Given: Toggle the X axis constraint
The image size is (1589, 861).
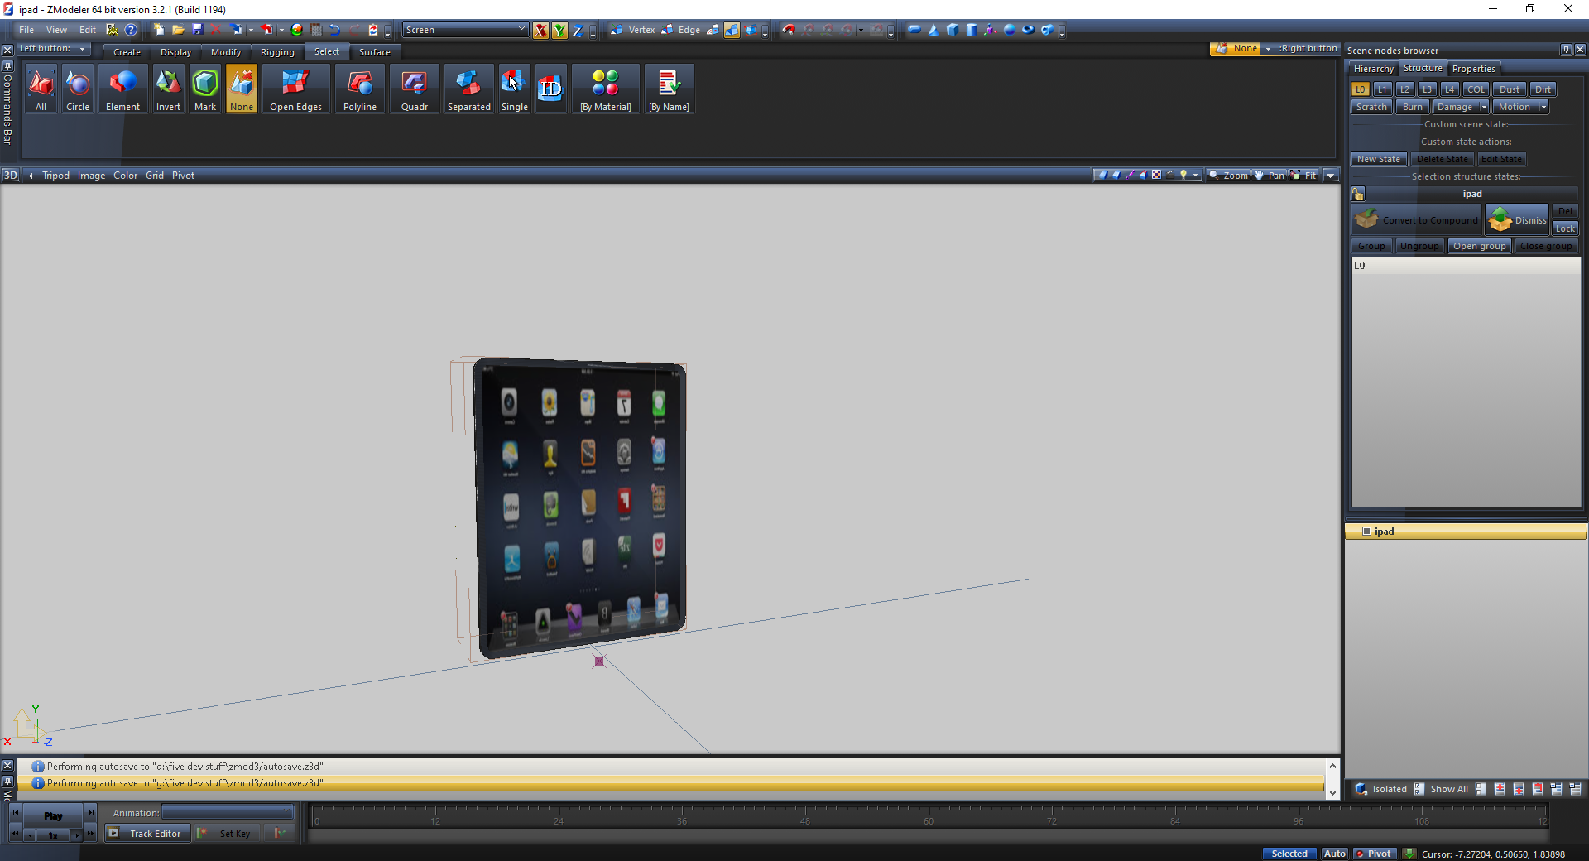Looking at the screenshot, I should tap(540, 31).
